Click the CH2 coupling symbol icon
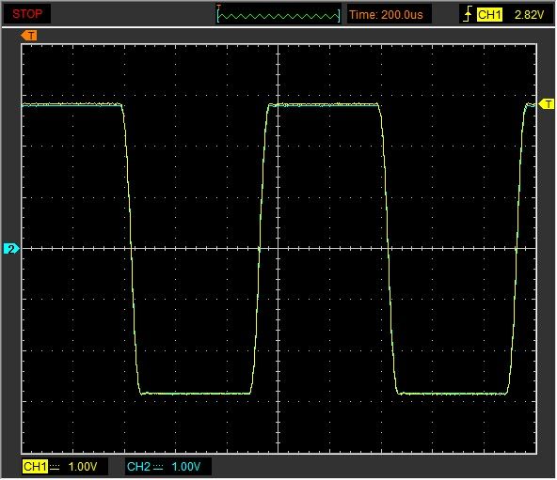This screenshot has height=480, width=557. (158, 467)
